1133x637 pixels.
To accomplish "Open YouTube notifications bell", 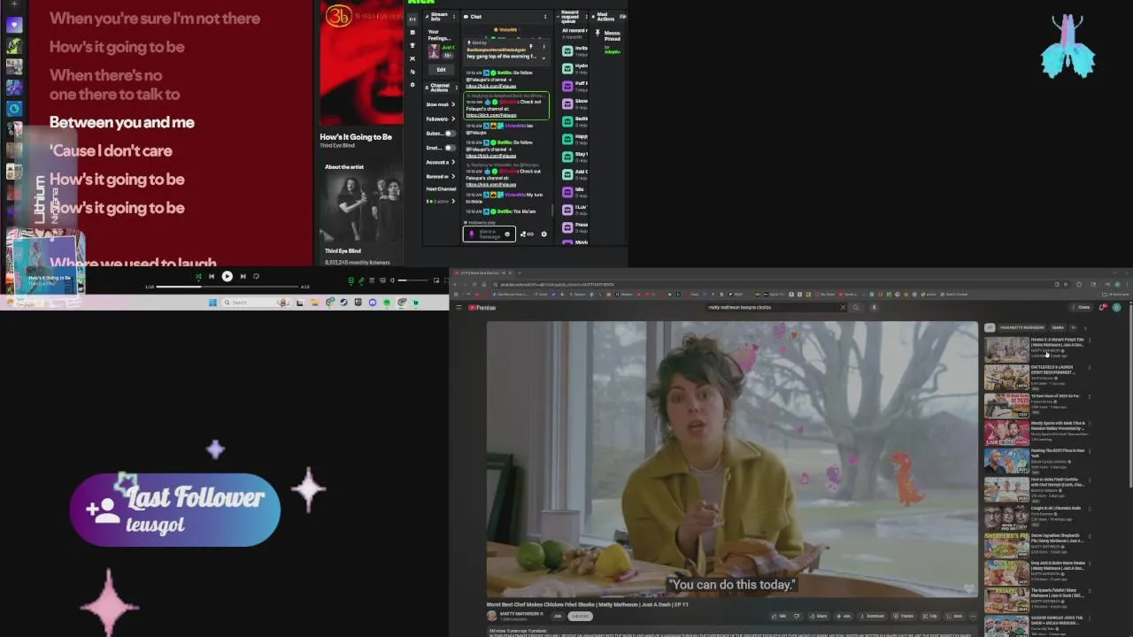I will (x=1103, y=308).
